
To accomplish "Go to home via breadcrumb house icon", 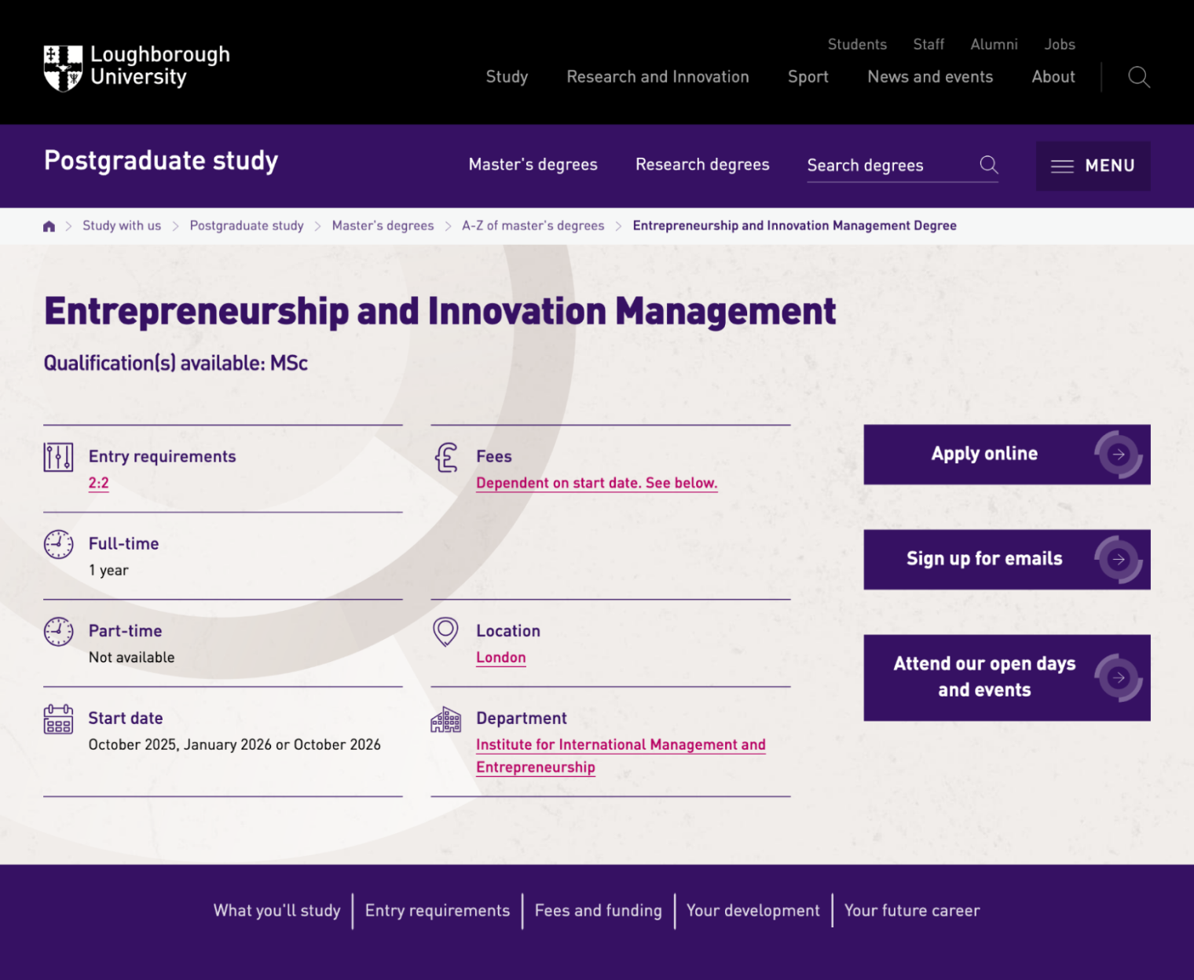I will pyautogui.click(x=49, y=226).
